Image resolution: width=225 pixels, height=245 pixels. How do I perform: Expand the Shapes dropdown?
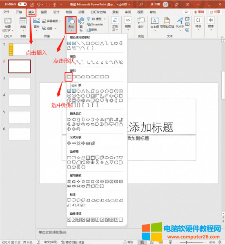click(x=71, y=25)
